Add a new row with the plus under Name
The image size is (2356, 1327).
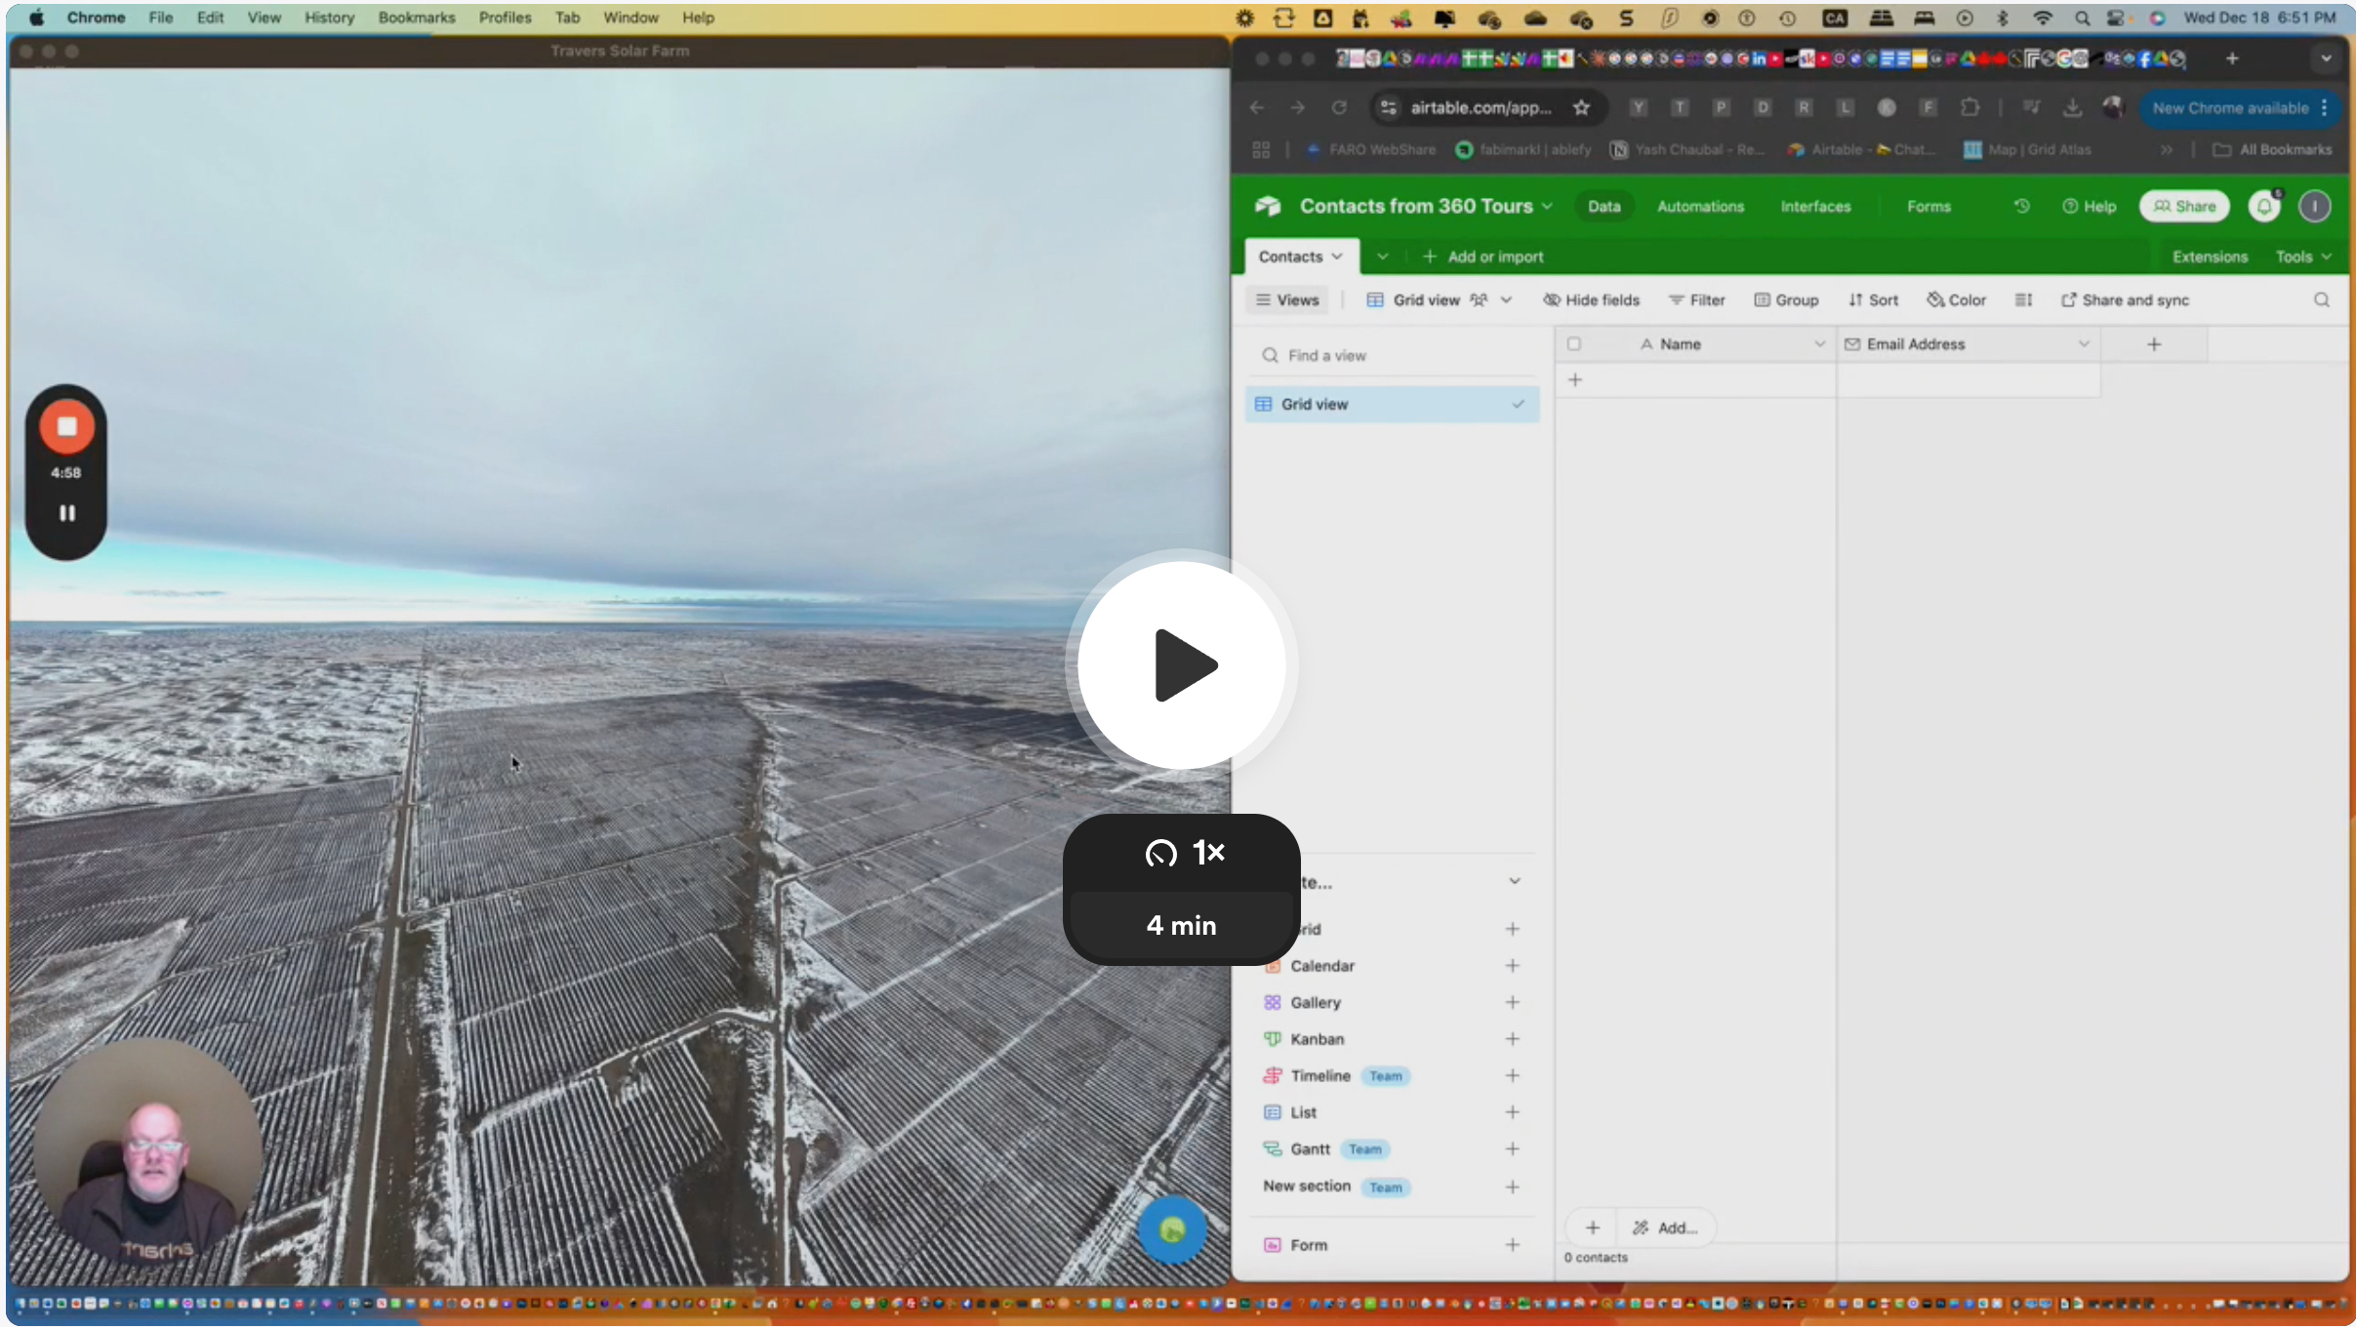(x=1575, y=380)
